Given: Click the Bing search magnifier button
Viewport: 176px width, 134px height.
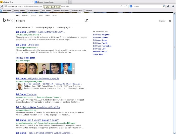Looking at the screenshot, I should (x=87, y=21).
